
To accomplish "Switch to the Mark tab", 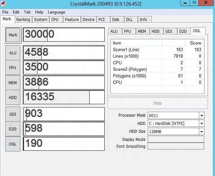I will (7, 19).
